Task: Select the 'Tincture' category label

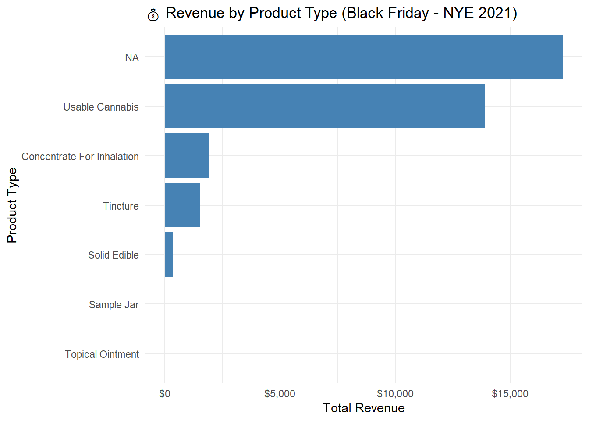Action: (x=121, y=206)
